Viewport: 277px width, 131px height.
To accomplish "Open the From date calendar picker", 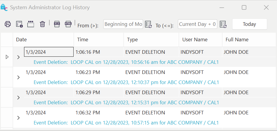I will click(x=148, y=24).
